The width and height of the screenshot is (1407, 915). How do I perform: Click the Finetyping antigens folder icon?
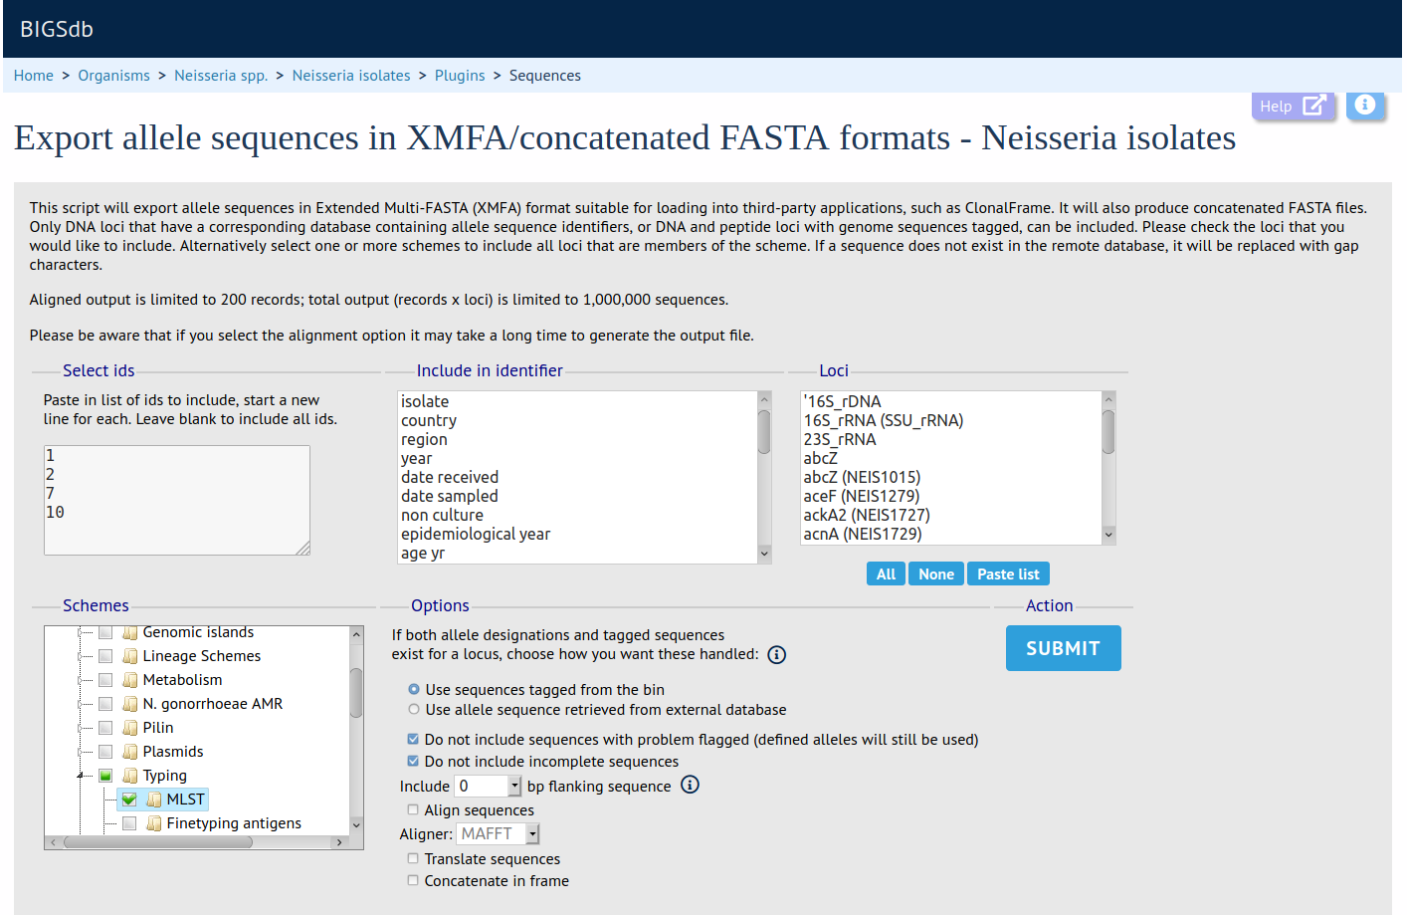pyautogui.click(x=154, y=823)
